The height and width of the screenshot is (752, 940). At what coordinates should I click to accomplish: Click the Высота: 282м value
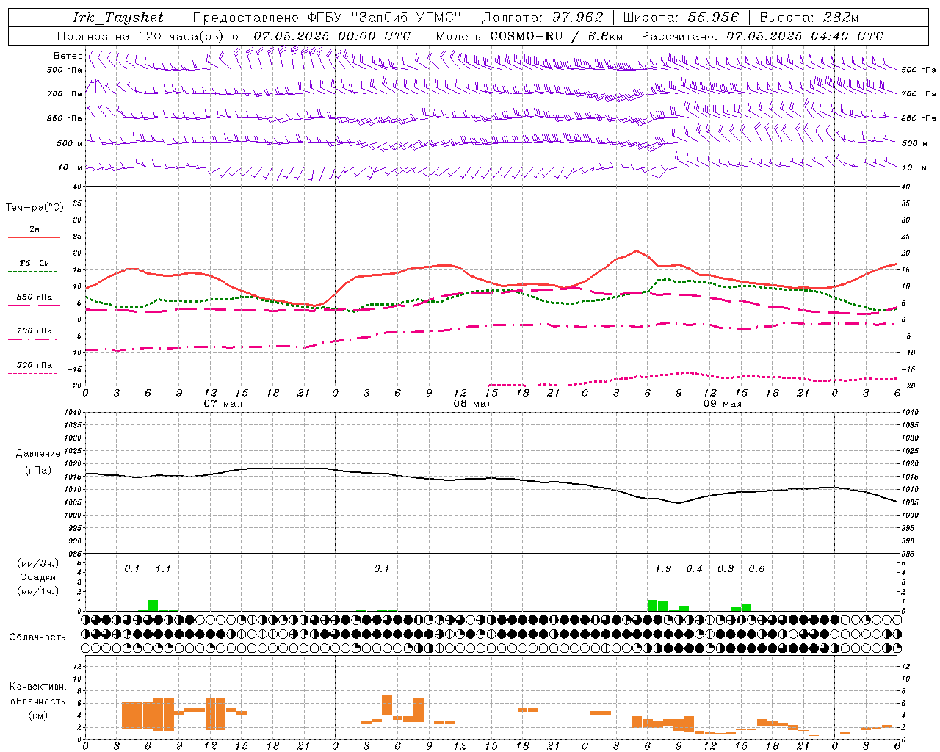(x=809, y=18)
